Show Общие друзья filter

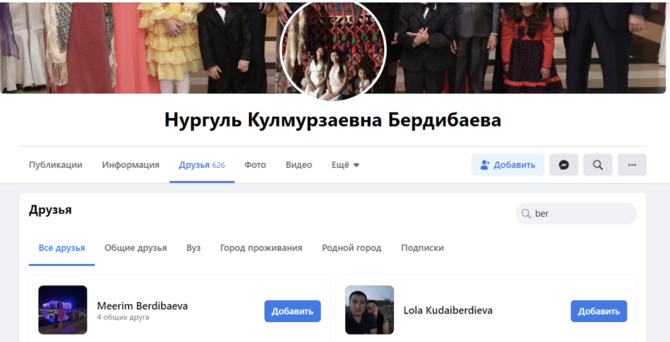pyautogui.click(x=135, y=248)
